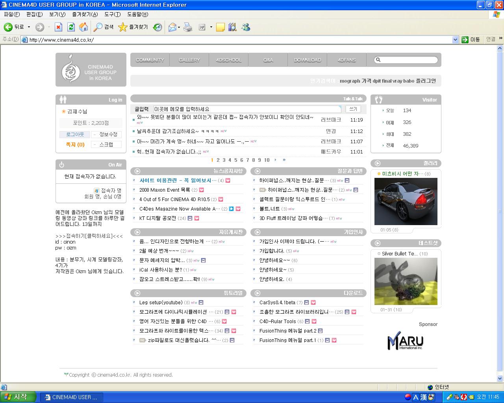Open the Silver Bullet bunny test-shot thumbnail
The image size is (504, 403).
click(406, 281)
